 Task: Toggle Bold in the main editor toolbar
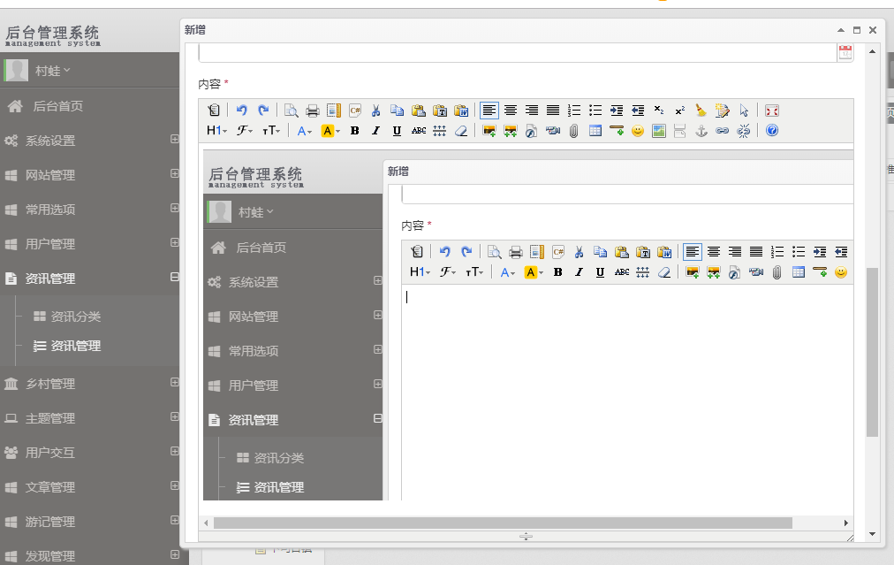(354, 131)
